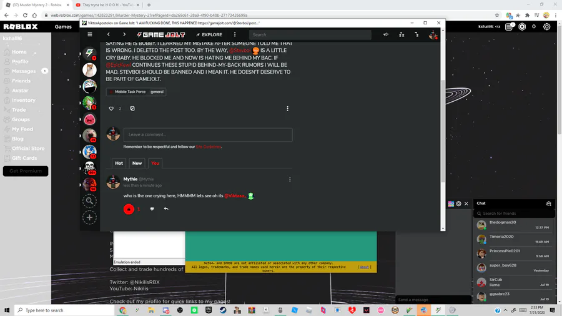Open Mythie's profile name
The image size is (562, 316).
130,179
